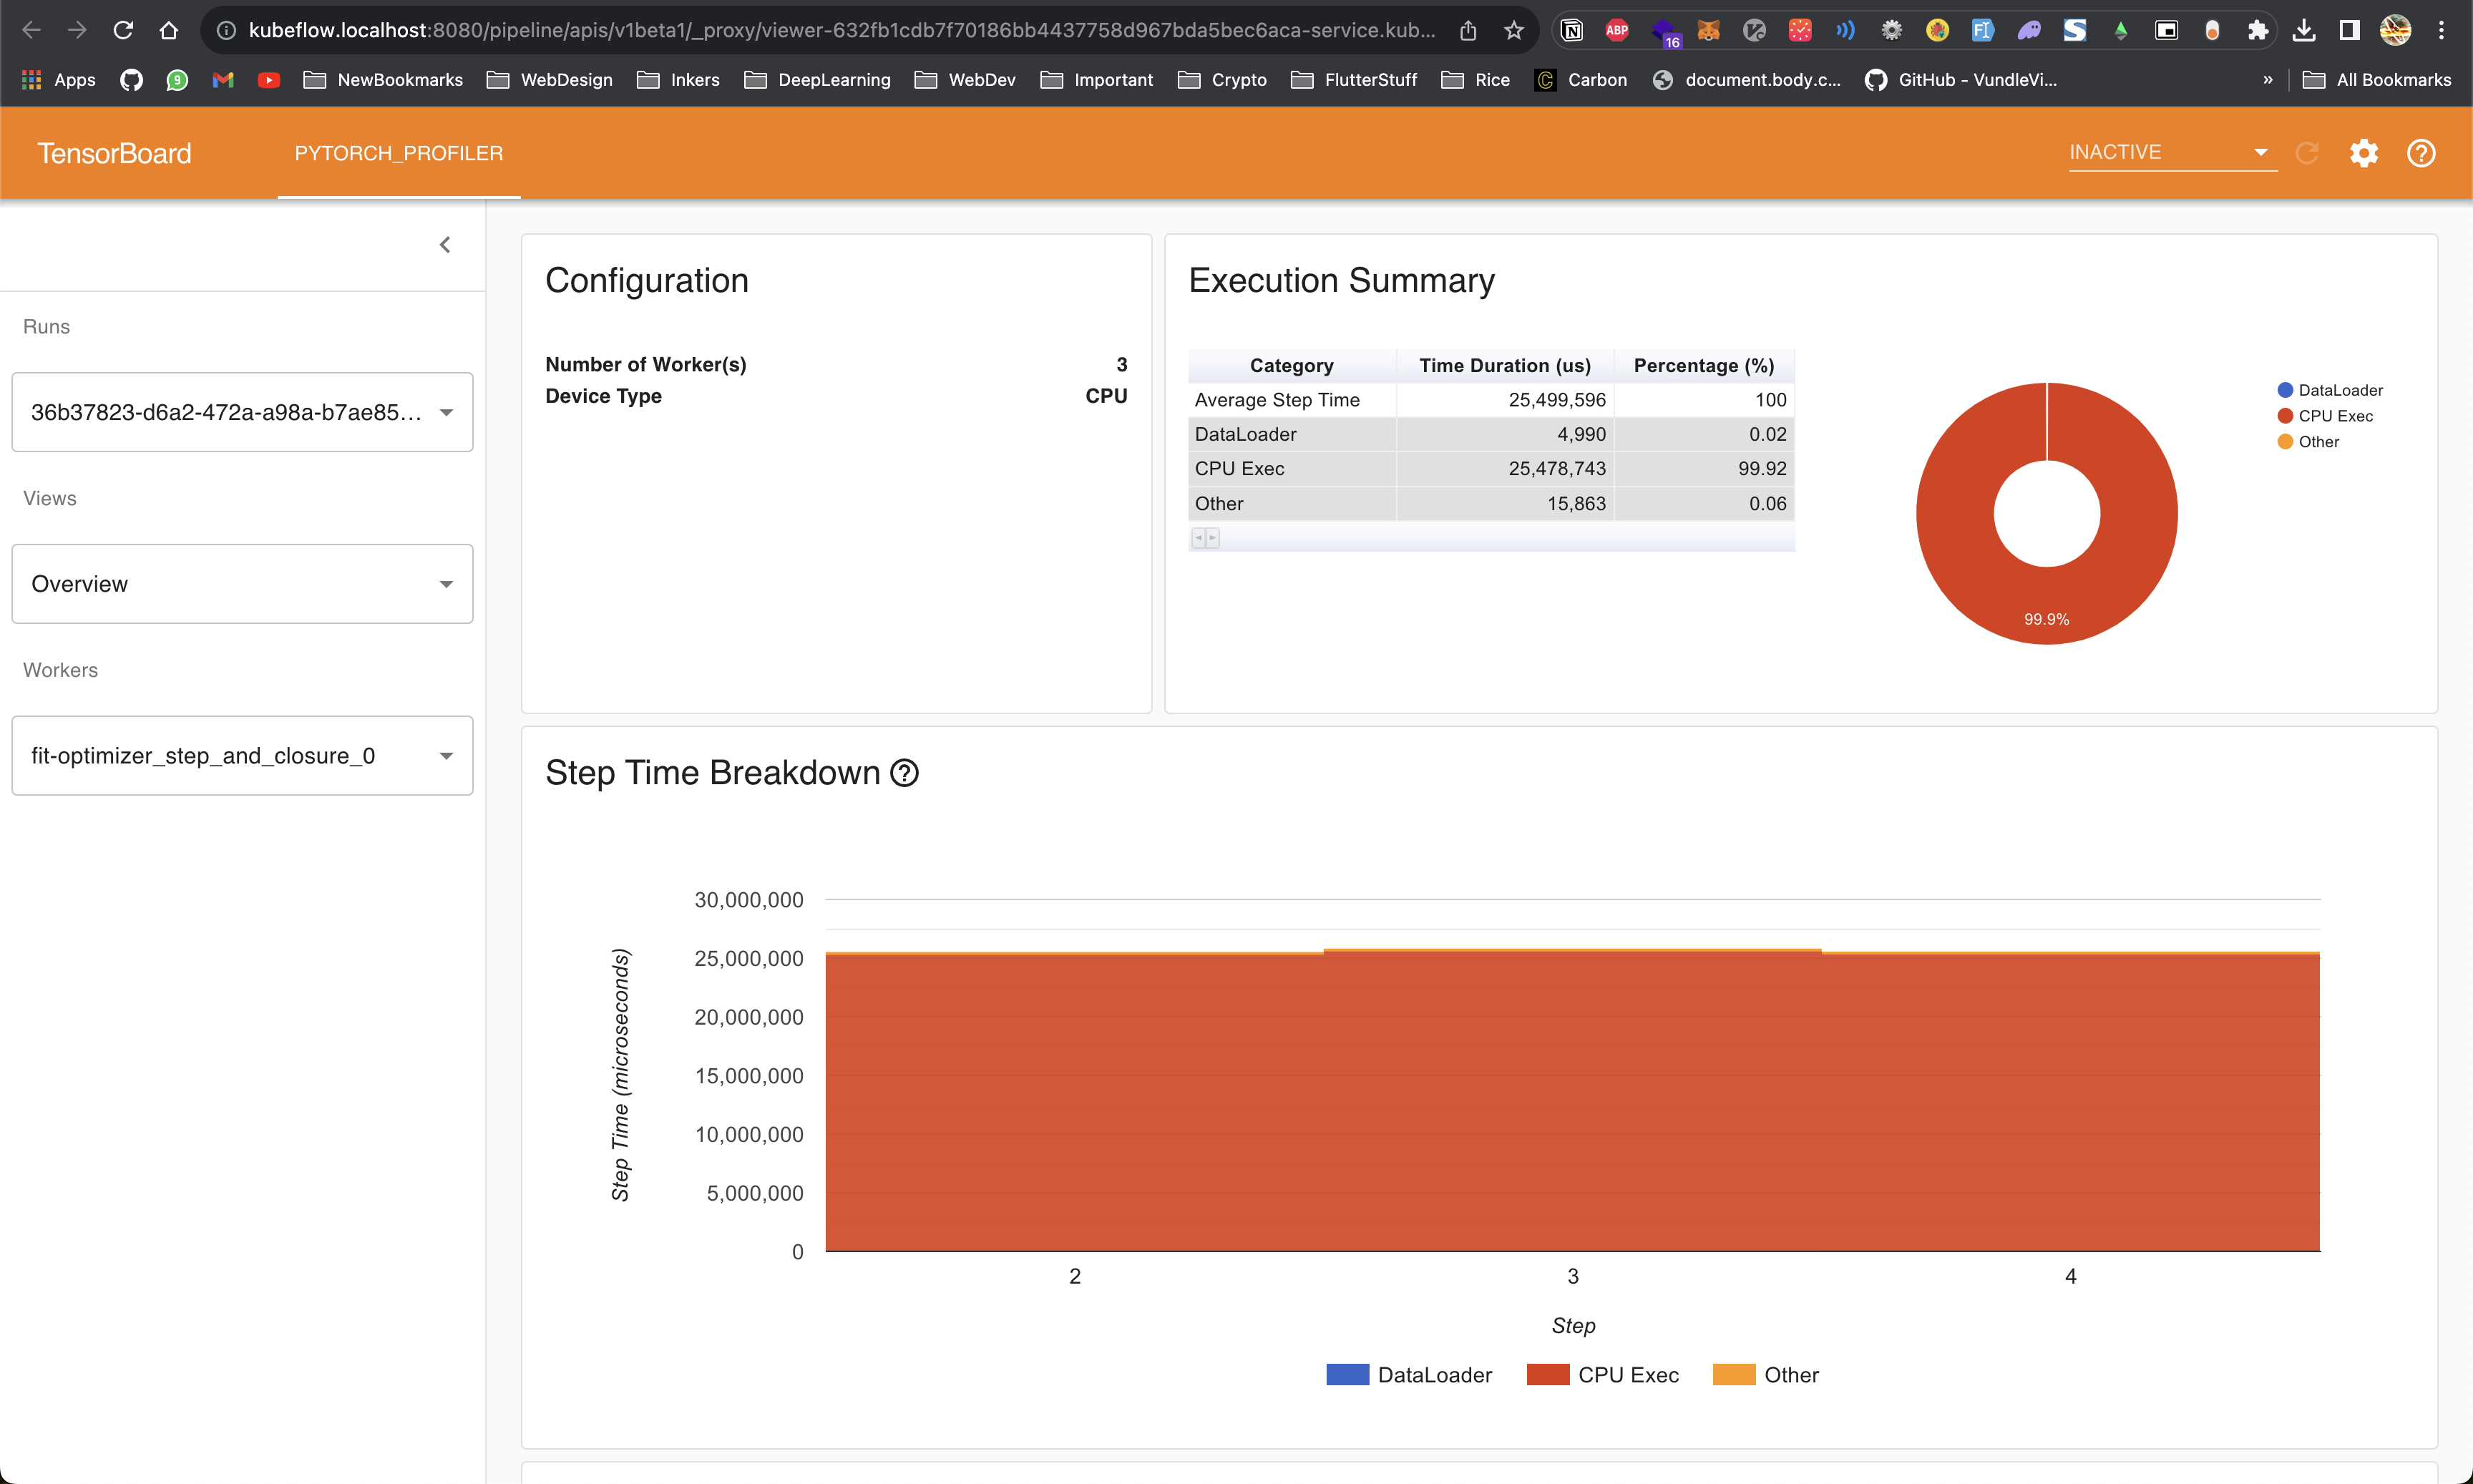2473x1484 pixels.
Task: Reload the browser page
Action: (x=123, y=30)
